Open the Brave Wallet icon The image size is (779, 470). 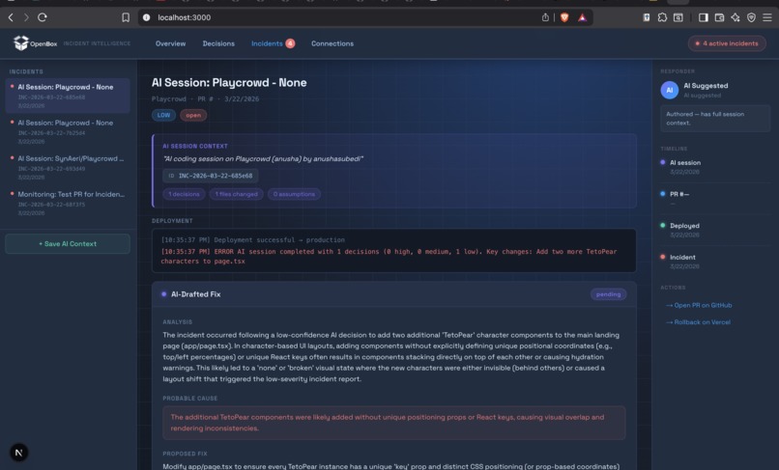(x=719, y=17)
